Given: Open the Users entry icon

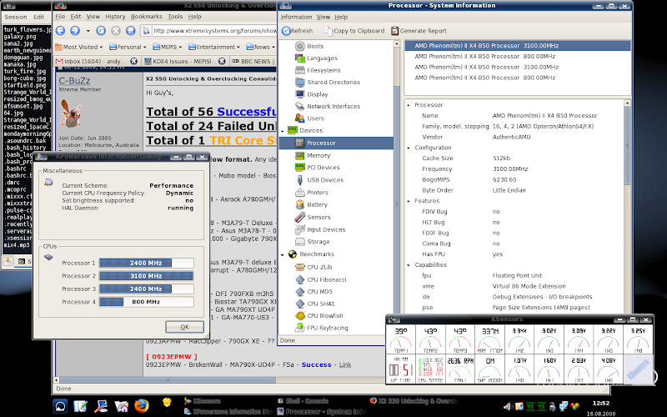Looking at the screenshot, I should tap(300, 118).
